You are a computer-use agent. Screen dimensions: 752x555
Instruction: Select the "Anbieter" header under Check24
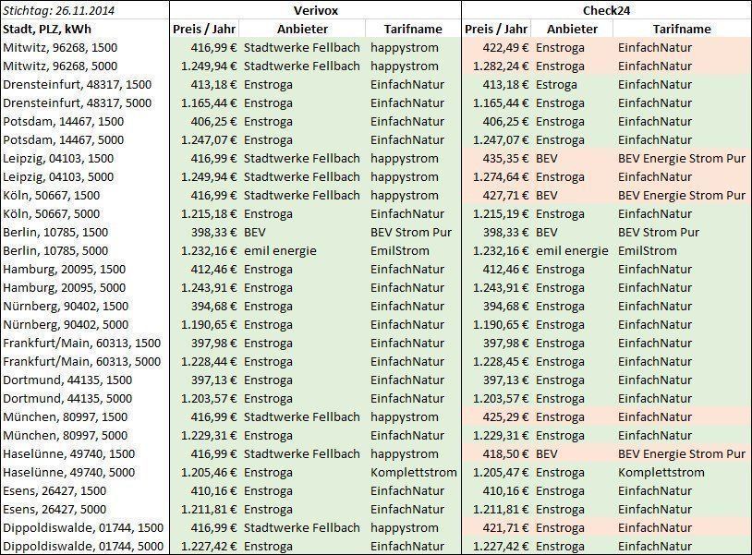pyautogui.click(x=572, y=30)
